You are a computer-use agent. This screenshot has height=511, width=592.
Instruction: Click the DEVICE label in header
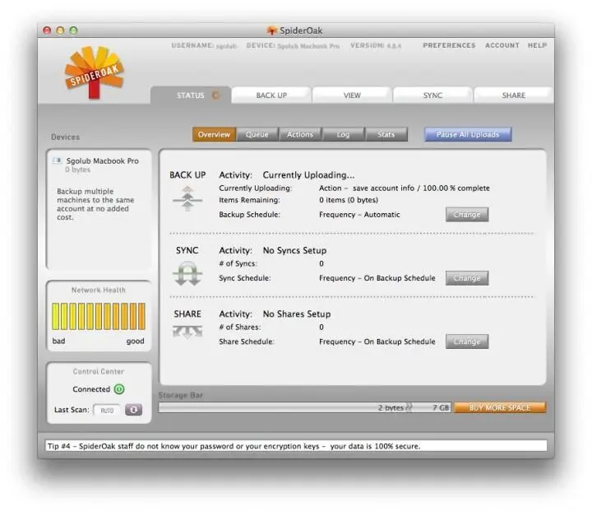click(x=261, y=45)
